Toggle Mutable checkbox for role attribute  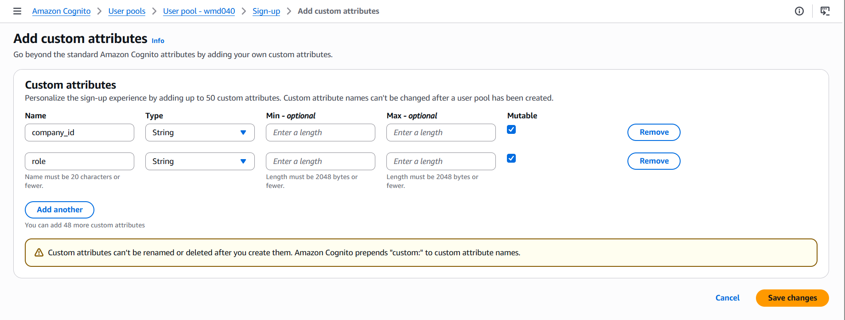511,158
